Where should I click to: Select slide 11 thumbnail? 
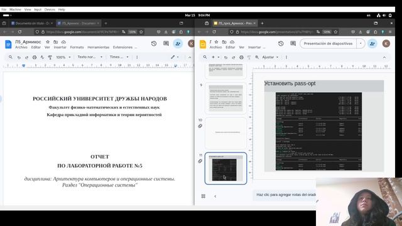coord(225,168)
